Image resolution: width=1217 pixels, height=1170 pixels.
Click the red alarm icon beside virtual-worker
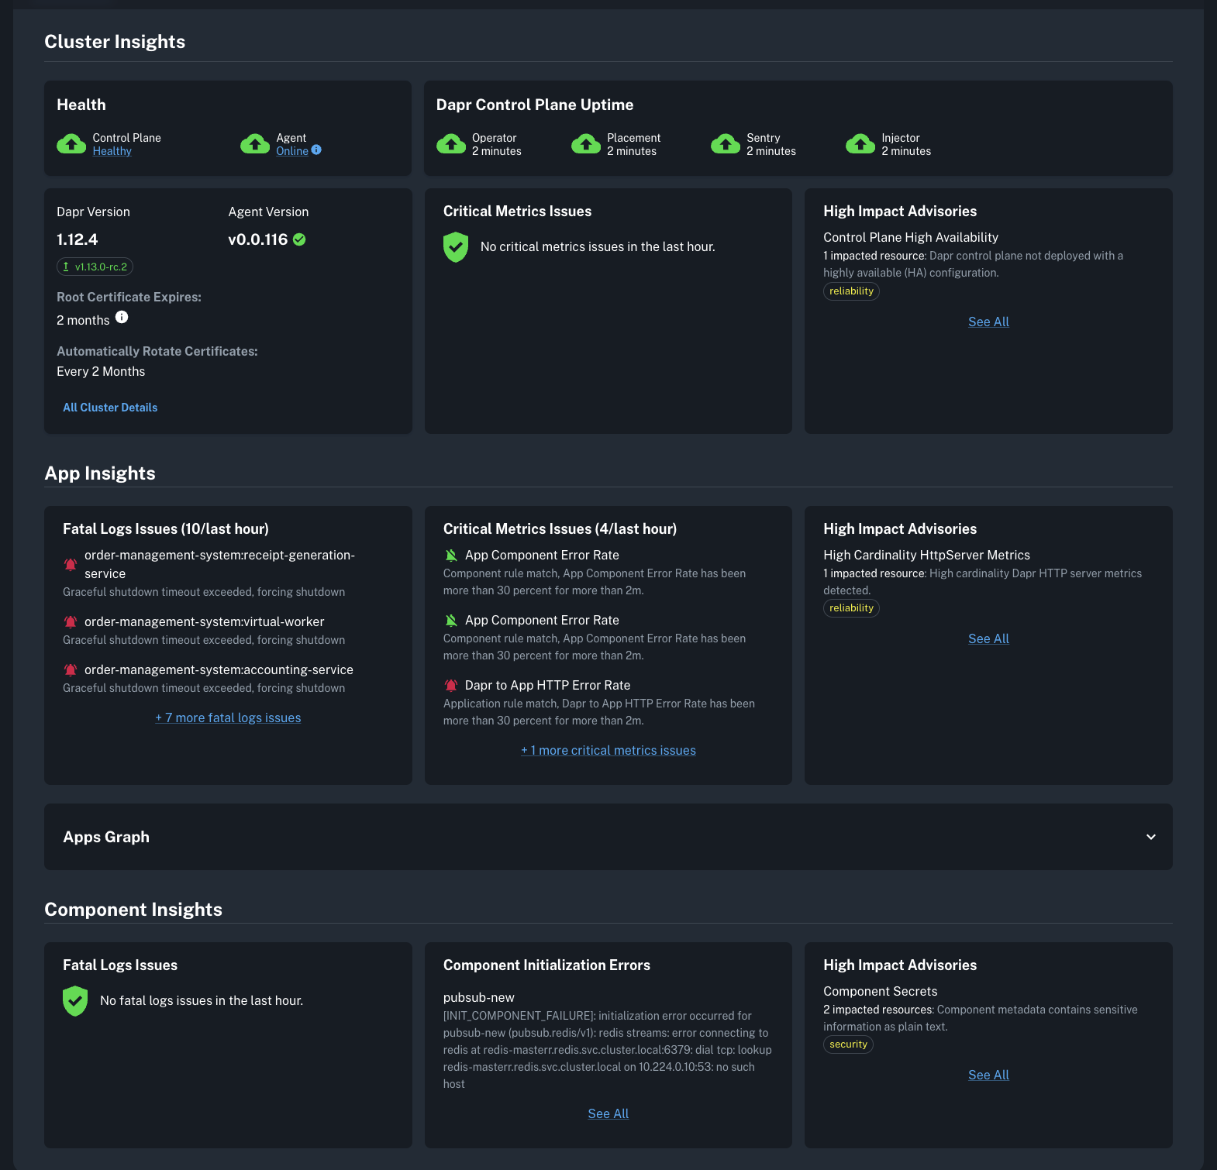[71, 622]
